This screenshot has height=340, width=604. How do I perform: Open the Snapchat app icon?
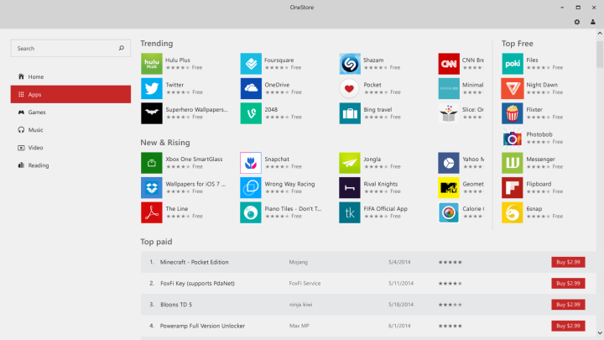point(251,163)
